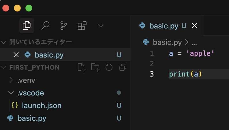The image size is (229, 130).
Task: Show additional views chevron in activity bar
Action: pos(100,26)
